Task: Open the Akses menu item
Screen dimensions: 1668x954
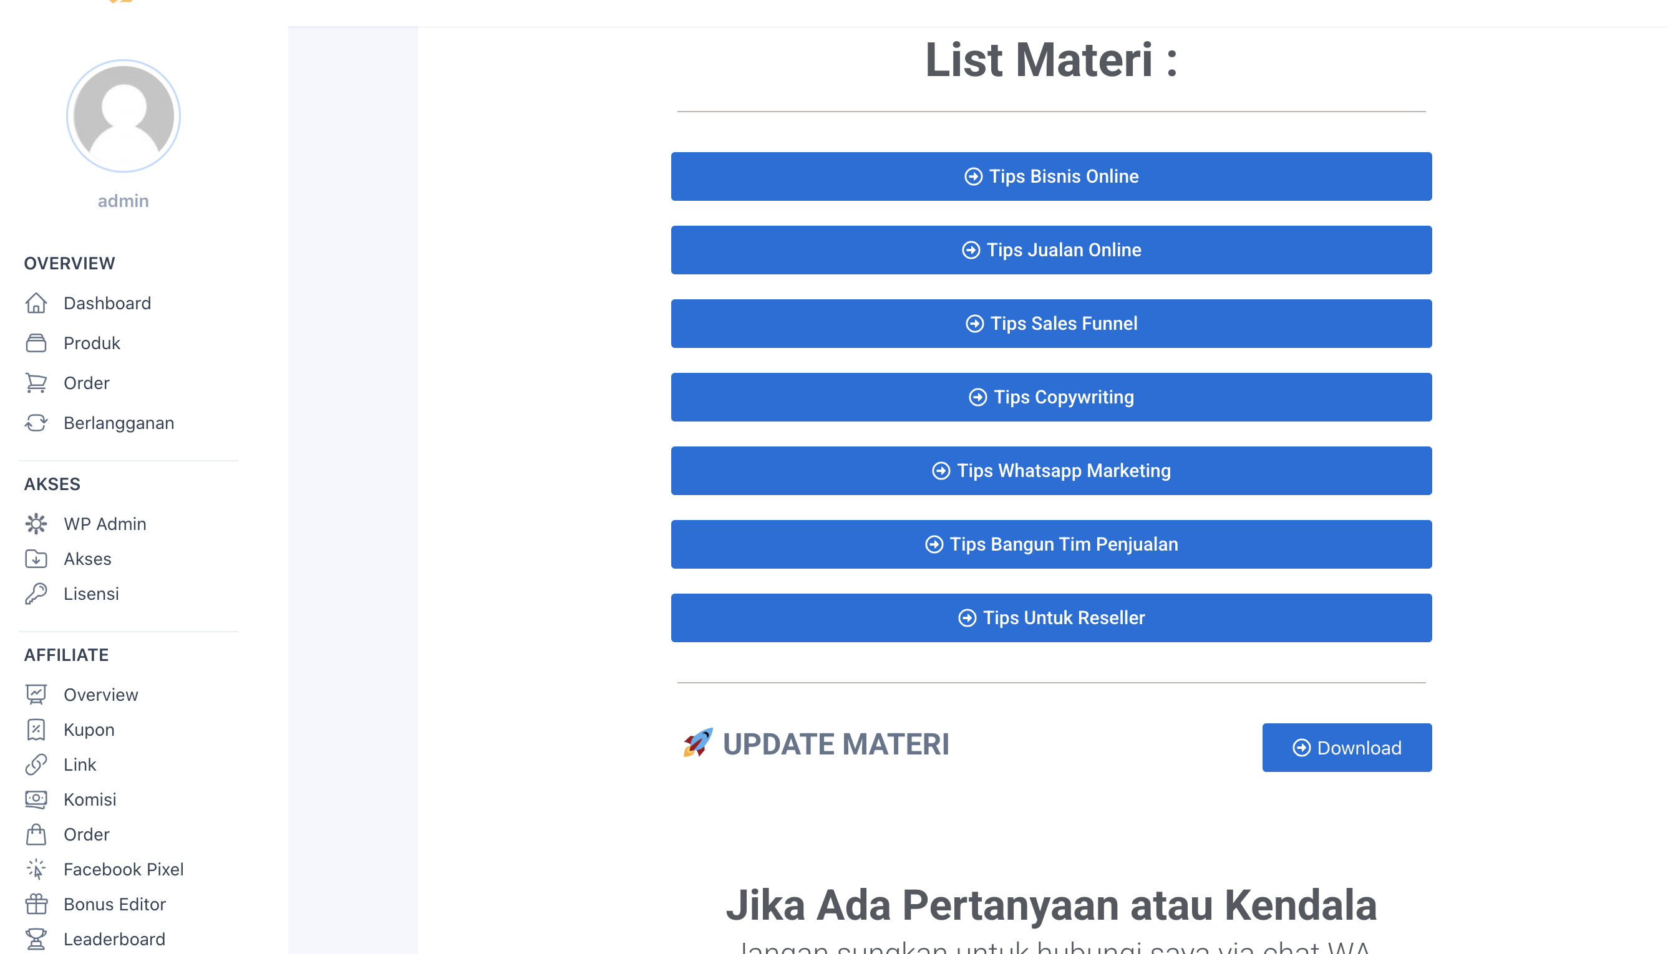Action: tap(87, 559)
